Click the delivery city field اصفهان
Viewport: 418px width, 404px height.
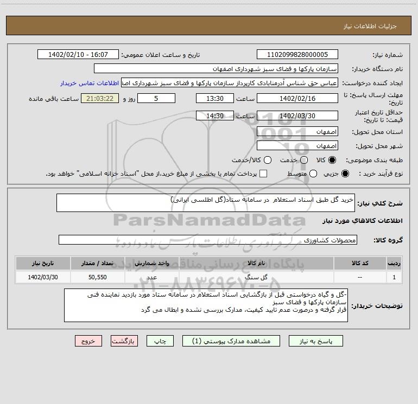[297, 146]
